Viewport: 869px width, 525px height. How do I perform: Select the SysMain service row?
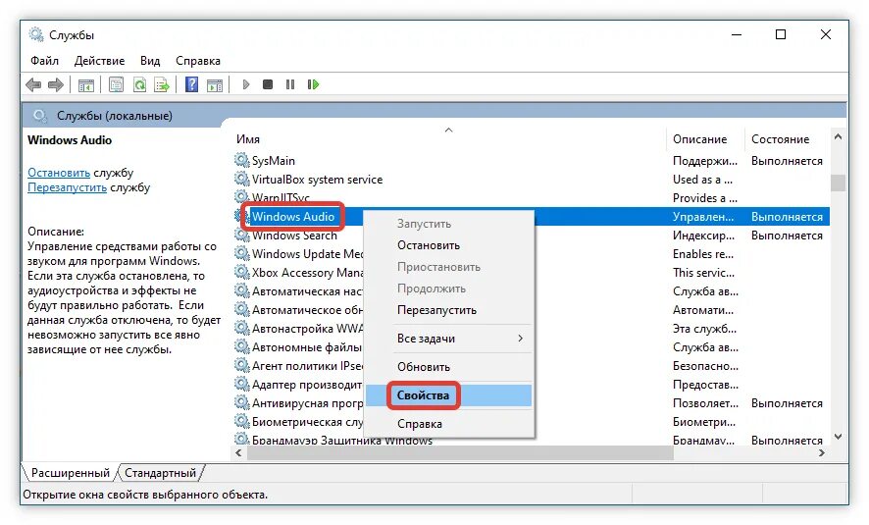click(x=531, y=161)
